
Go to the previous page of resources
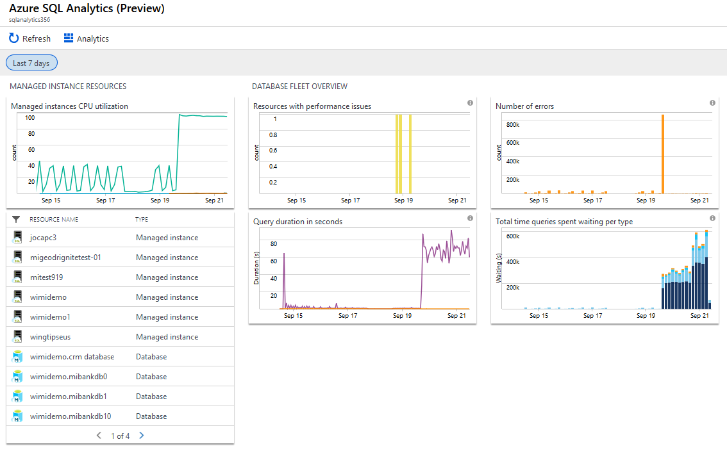pos(99,435)
